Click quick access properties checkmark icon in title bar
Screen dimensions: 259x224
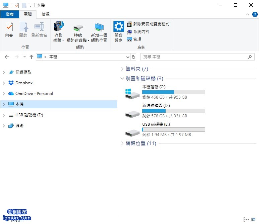[17, 5]
